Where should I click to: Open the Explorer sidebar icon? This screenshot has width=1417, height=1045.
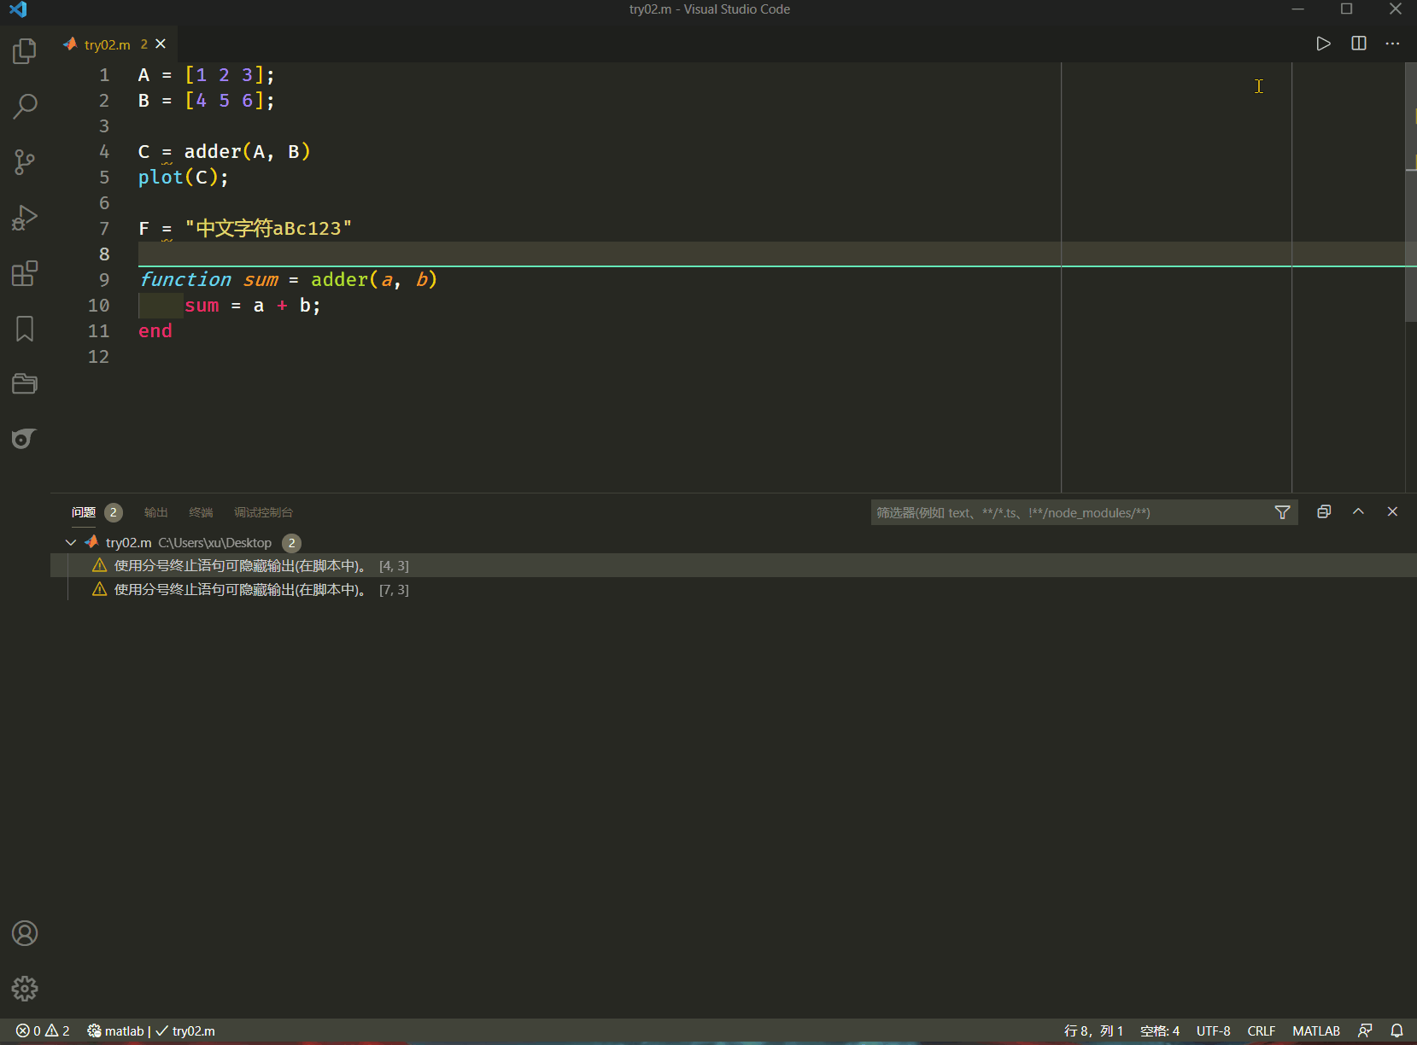(24, 51)
